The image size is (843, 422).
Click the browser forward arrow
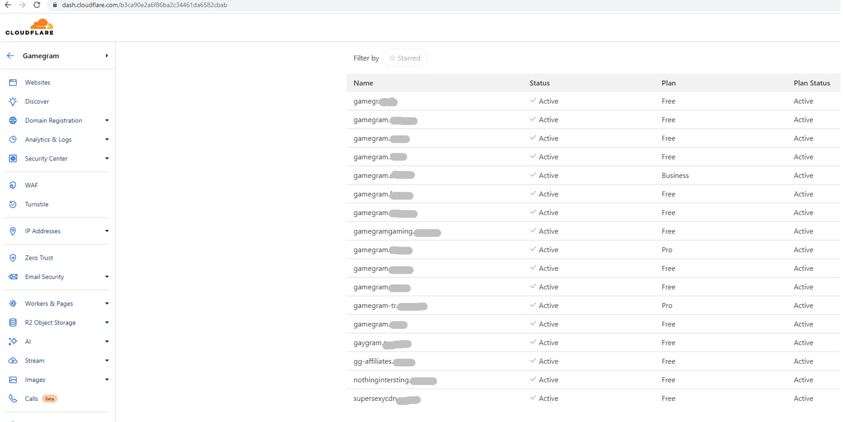tap(22, 5)
